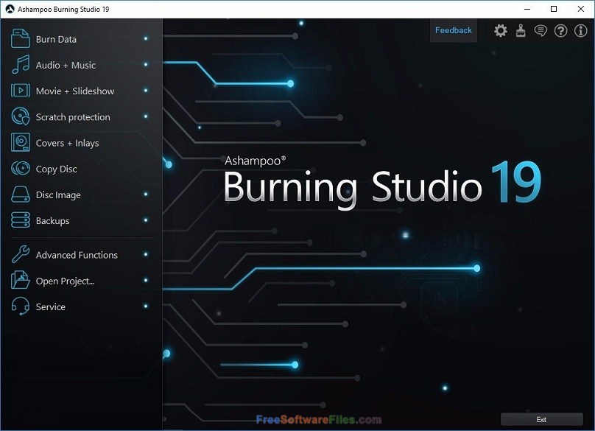Click the Disc Image drive icon

click(x=20, y=194)
